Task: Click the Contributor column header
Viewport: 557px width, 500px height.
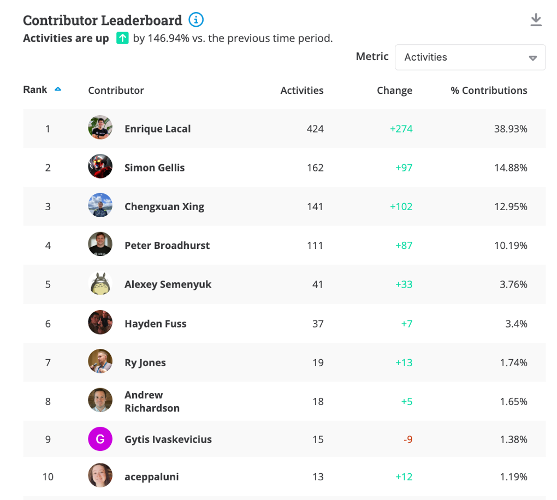Action: tap(116, 90)
